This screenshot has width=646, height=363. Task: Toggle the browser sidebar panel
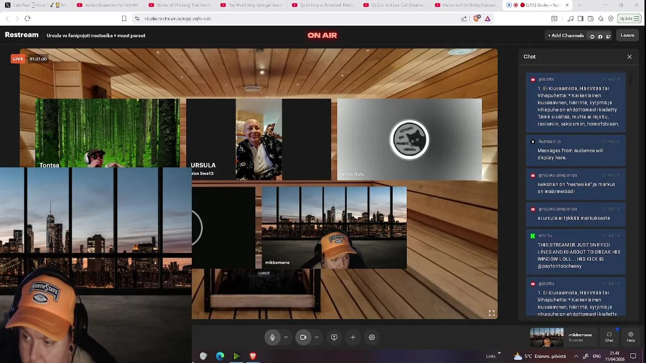580,19
